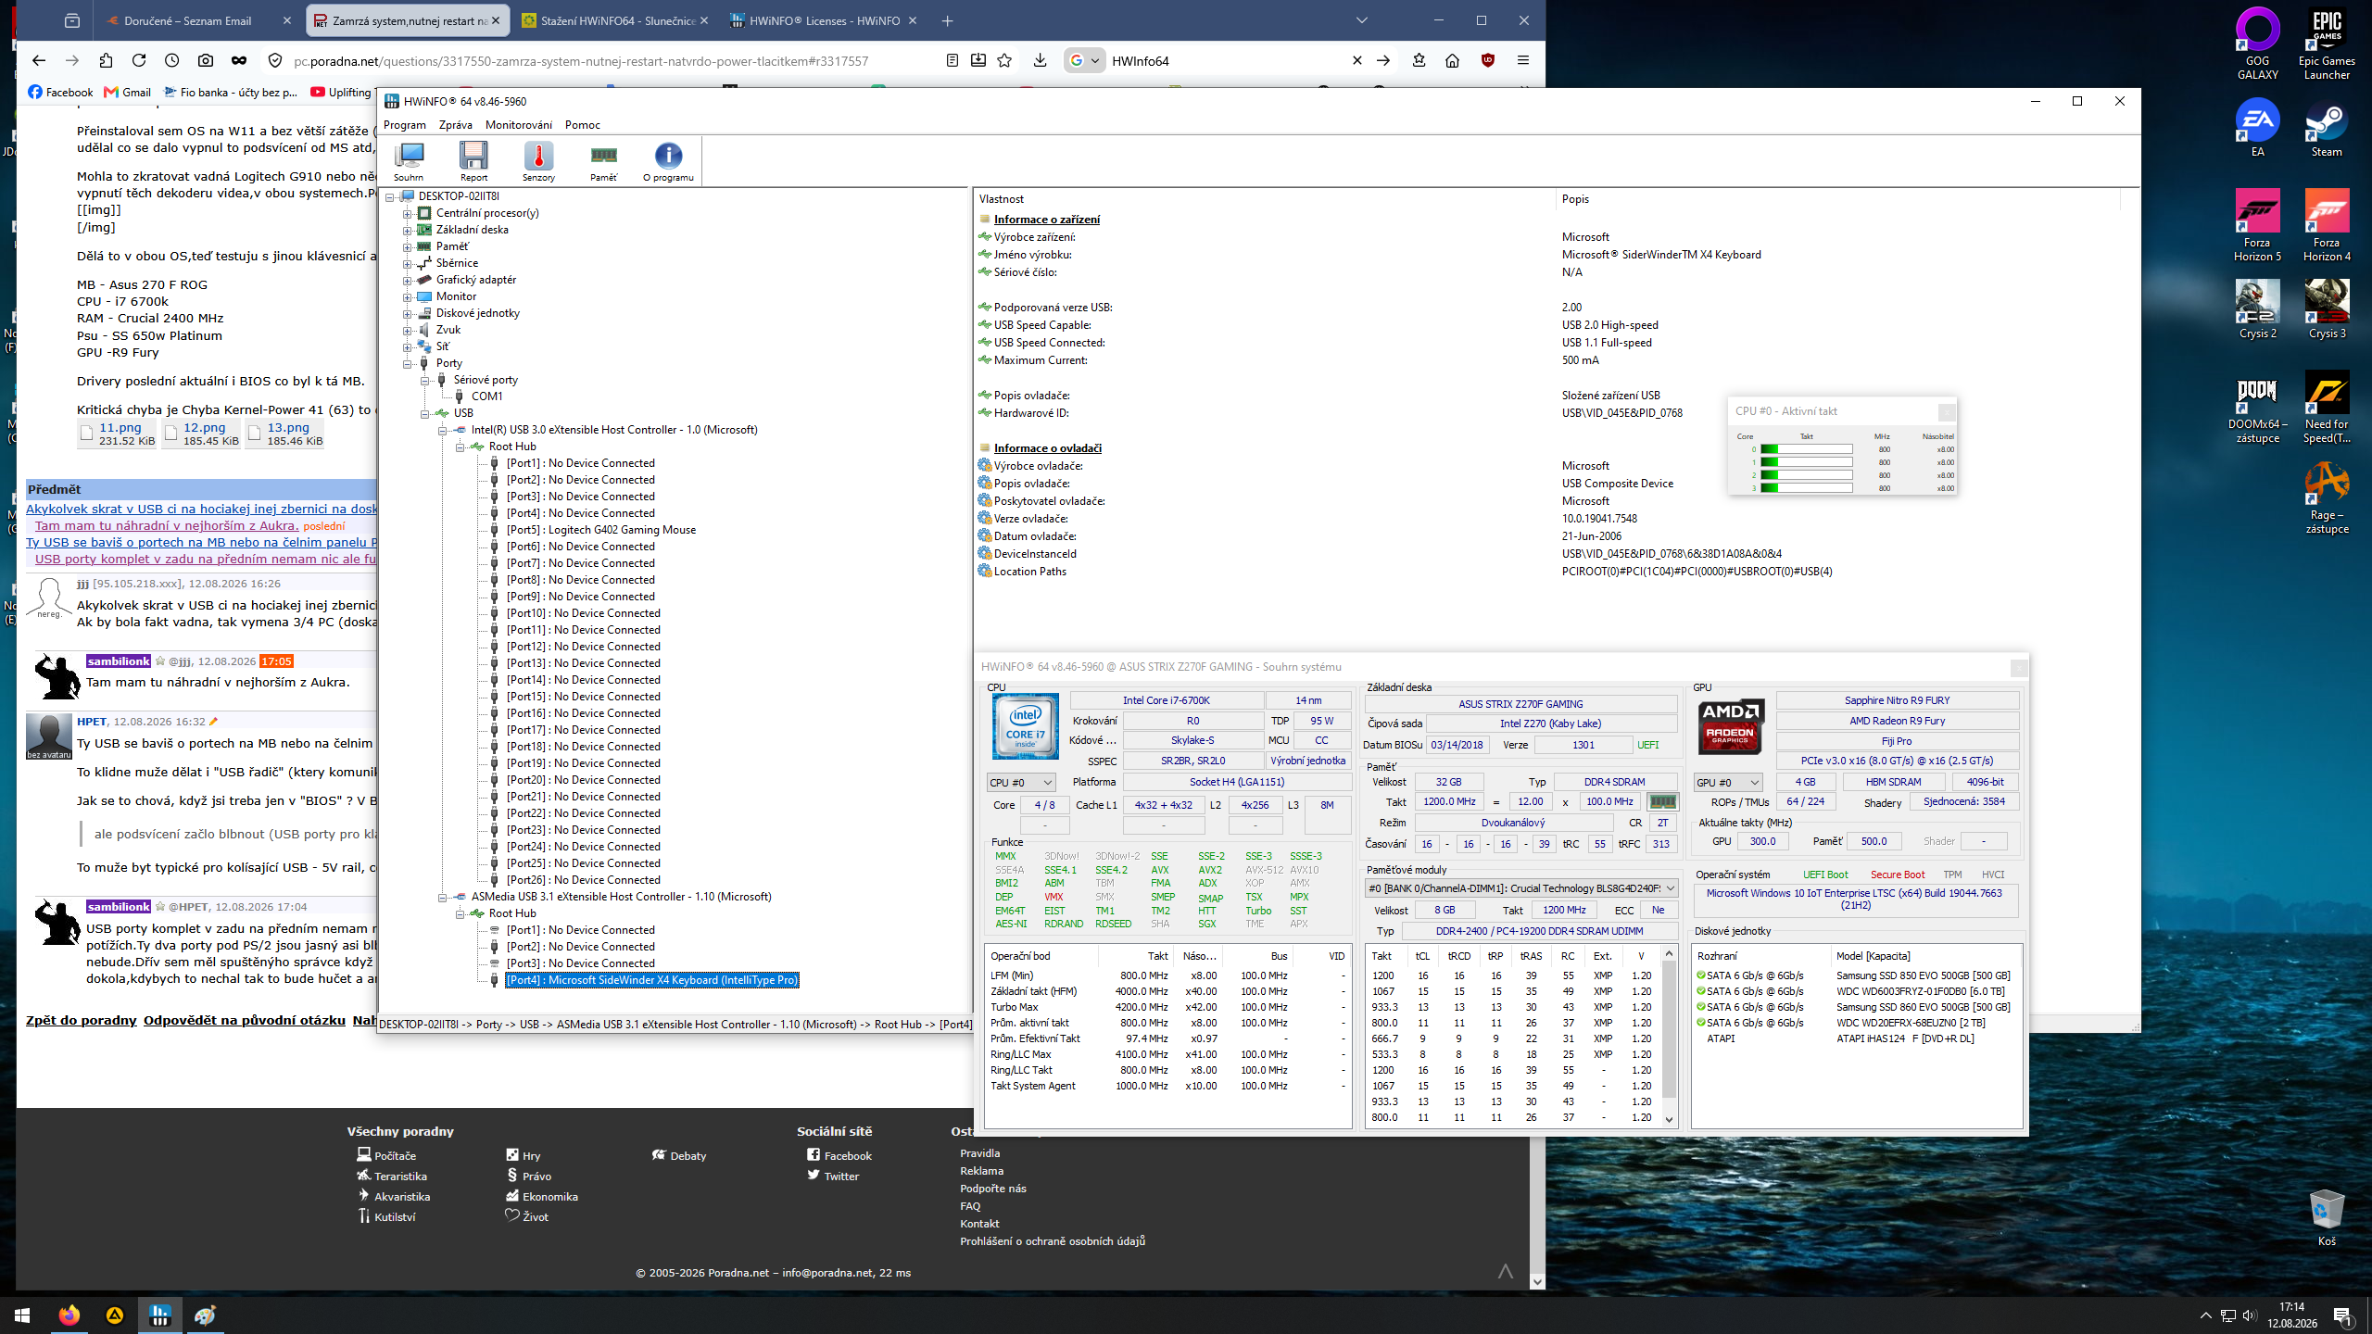Open the GOG GALAXY desktop icon
Screen dimensions: 2372x1334
[x=2258, y=45]
